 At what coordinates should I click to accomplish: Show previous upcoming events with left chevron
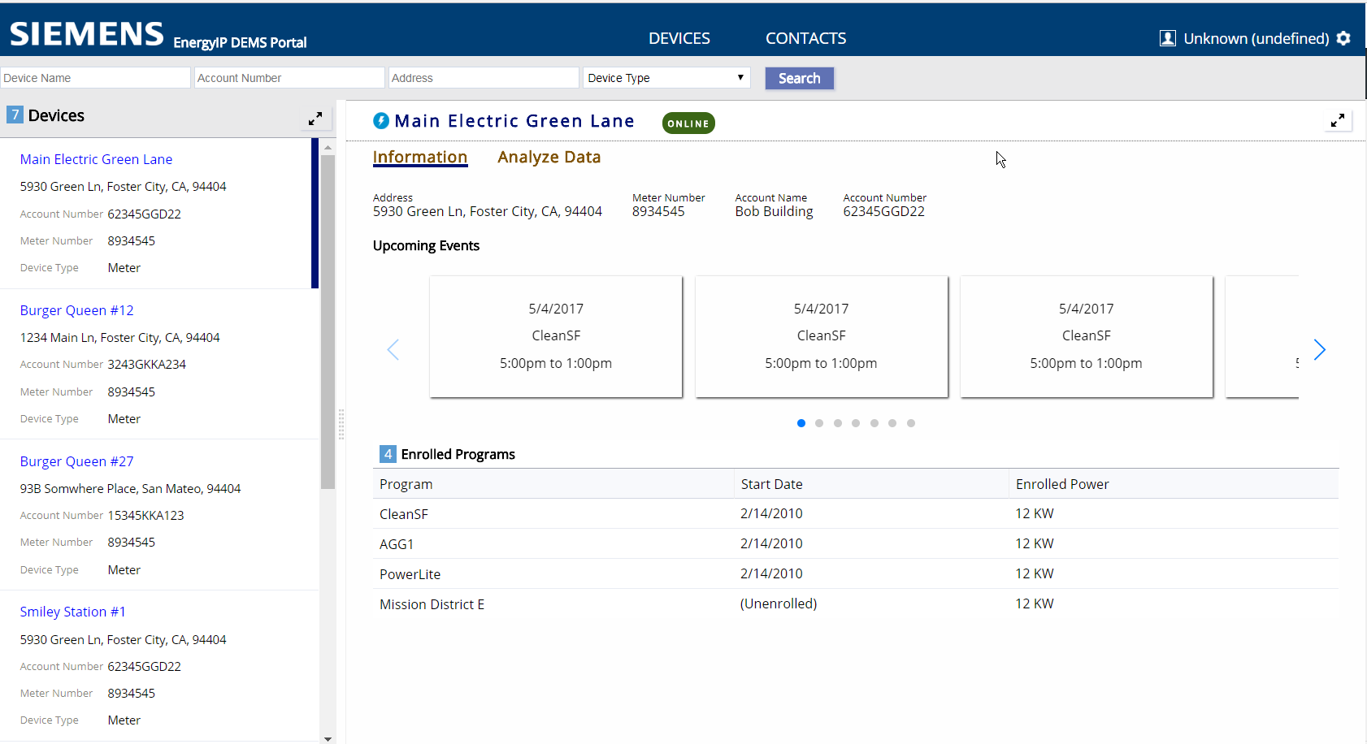click(393, 349)
